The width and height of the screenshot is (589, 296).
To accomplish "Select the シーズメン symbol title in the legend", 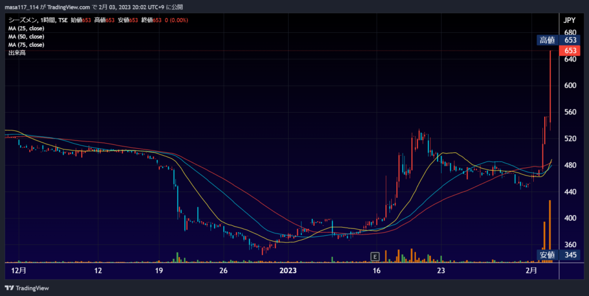I will click(22, 20).
